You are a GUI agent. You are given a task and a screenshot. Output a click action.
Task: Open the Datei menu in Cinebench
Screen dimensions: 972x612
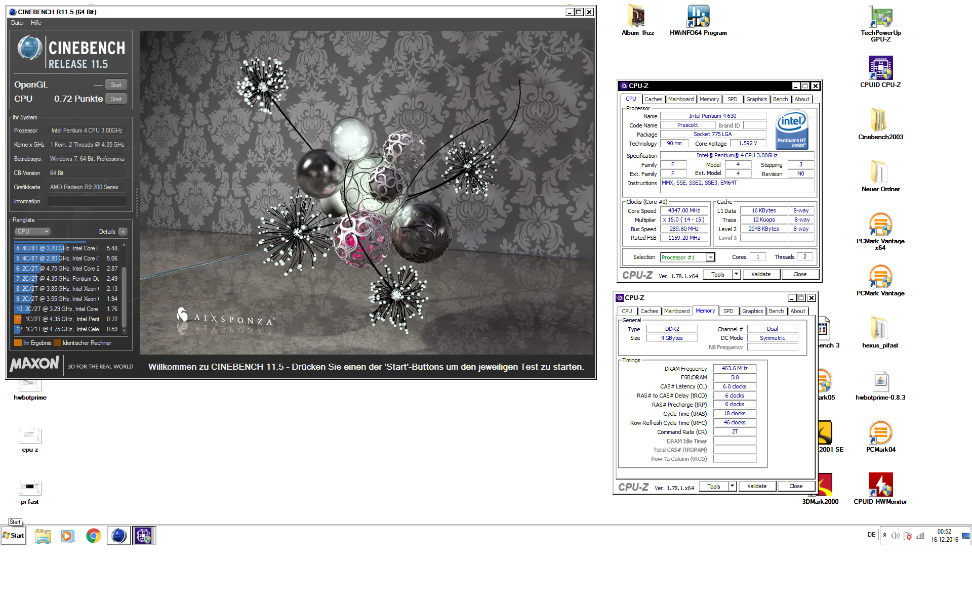[x=17, y=23]
